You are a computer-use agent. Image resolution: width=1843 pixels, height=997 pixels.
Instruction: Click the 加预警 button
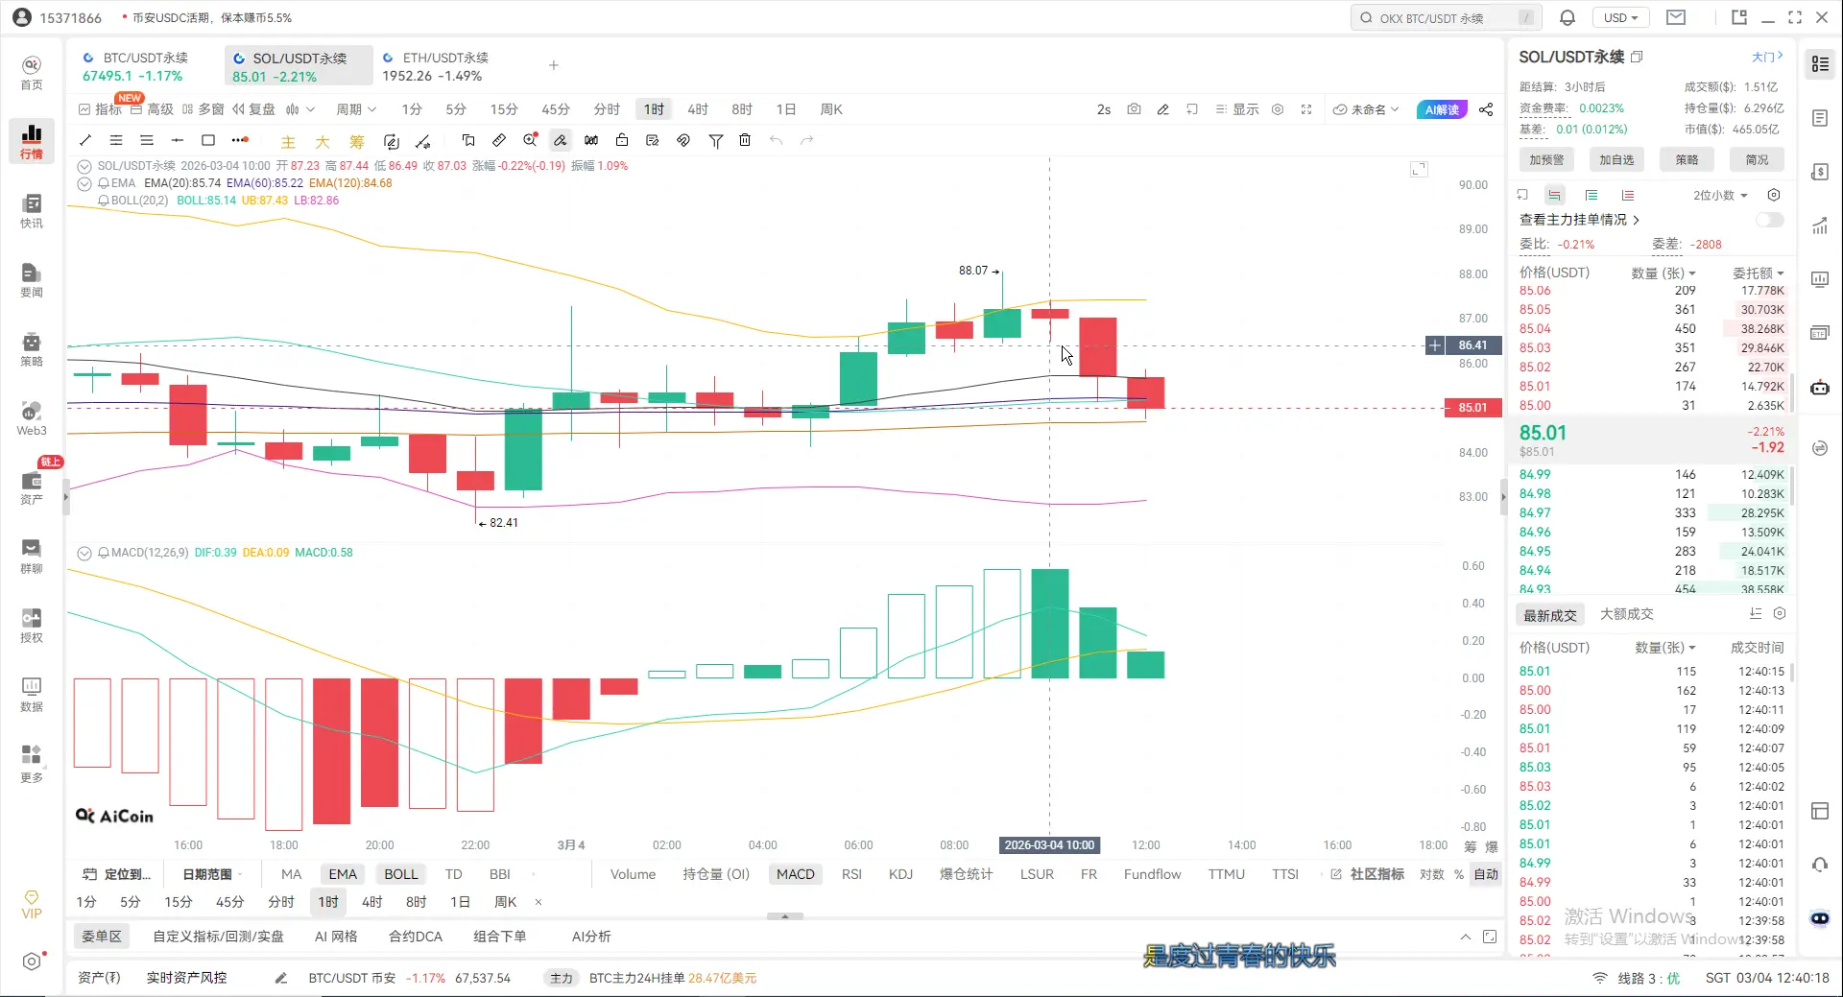click(1546, 160)
